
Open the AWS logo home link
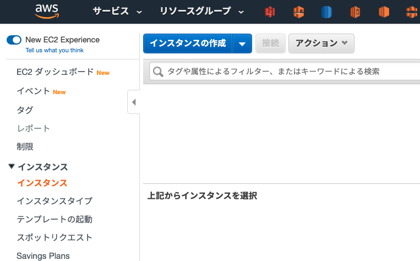pyautogui.click(x=47, y=12)
